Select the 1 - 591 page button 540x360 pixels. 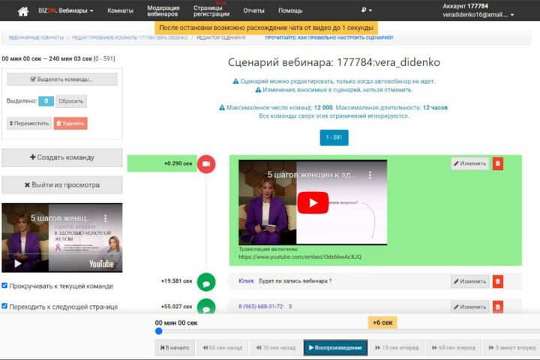tap(334, 137)
